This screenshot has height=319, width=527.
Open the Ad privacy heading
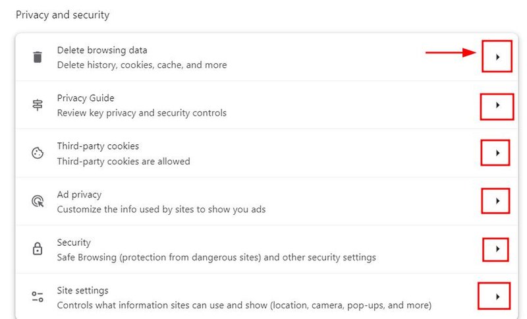click(79, 194)
